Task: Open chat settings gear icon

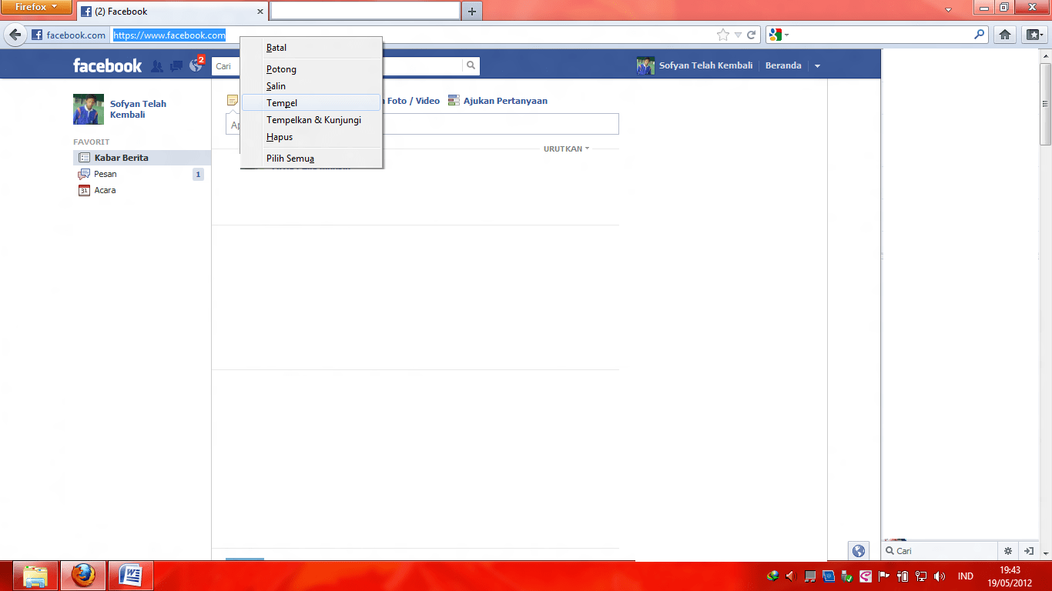Action: (x=1007, y=551)
